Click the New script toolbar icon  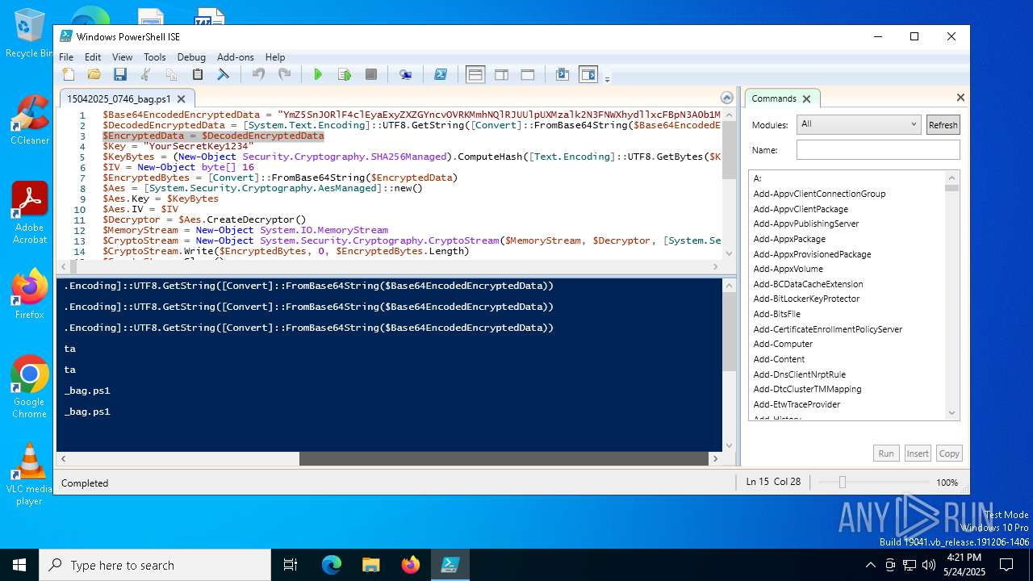pyautogui.click(x=69, y=75)
